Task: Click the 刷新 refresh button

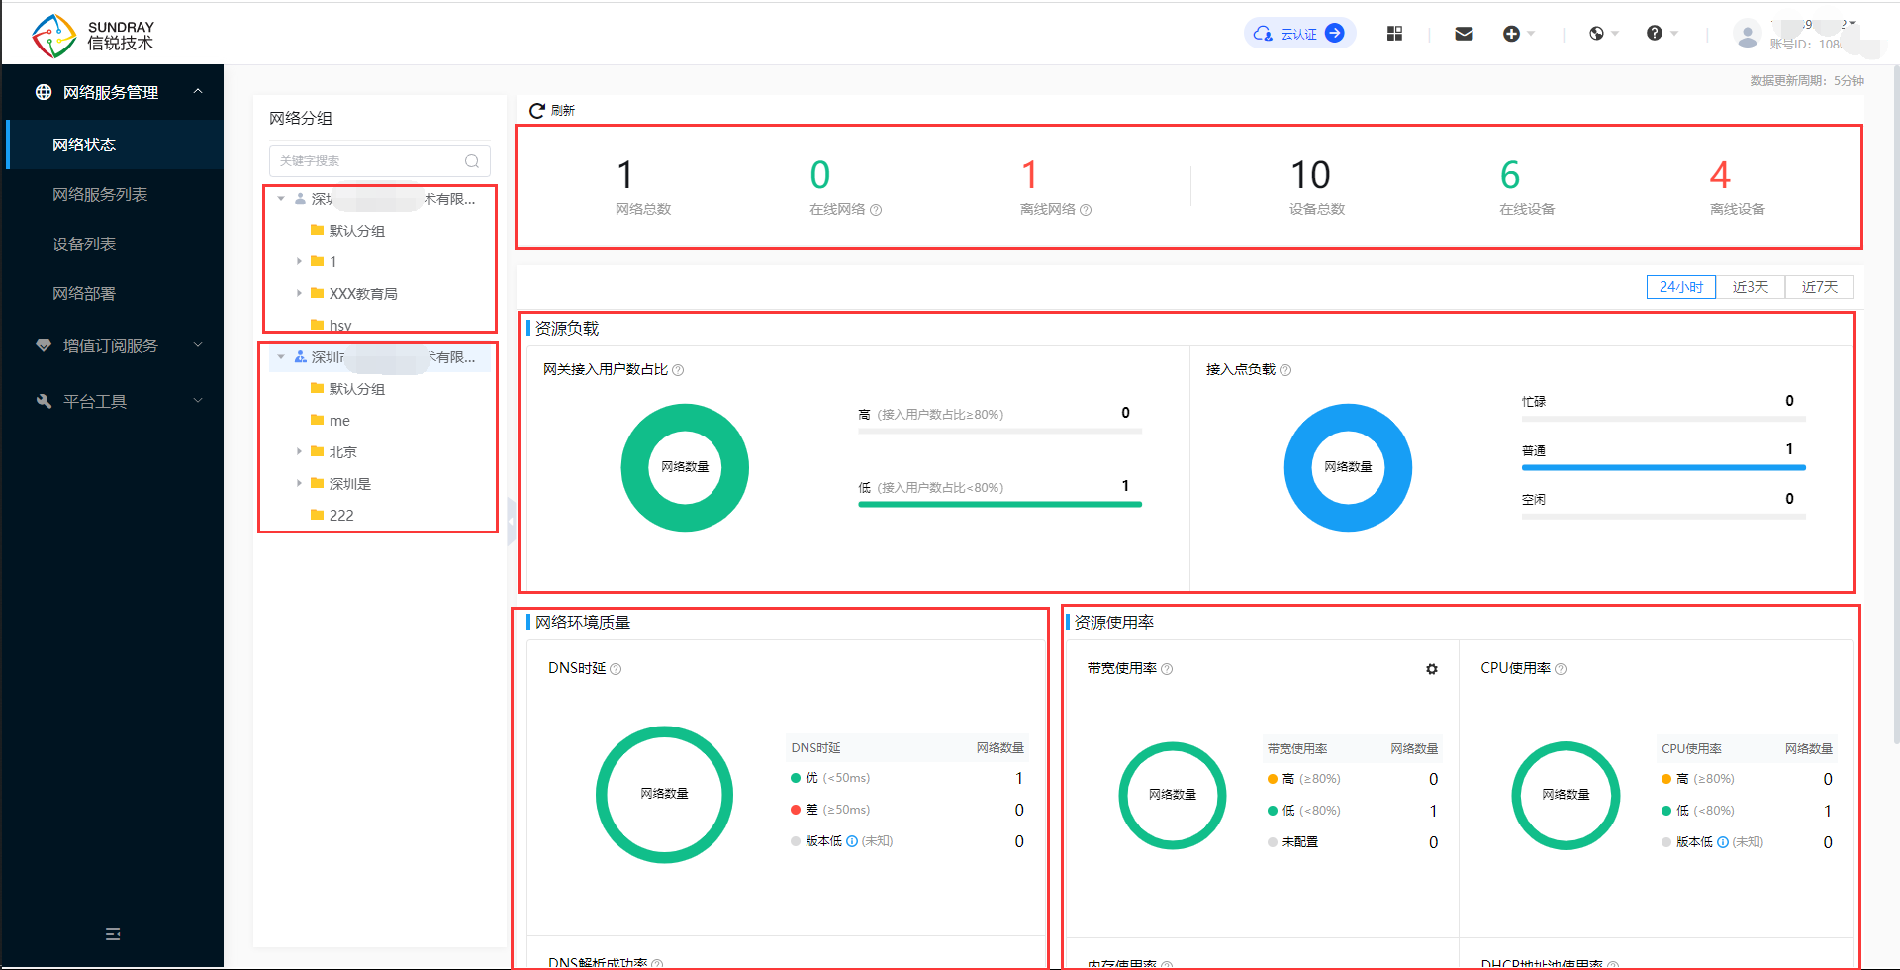Action: (x=552, y=110)
